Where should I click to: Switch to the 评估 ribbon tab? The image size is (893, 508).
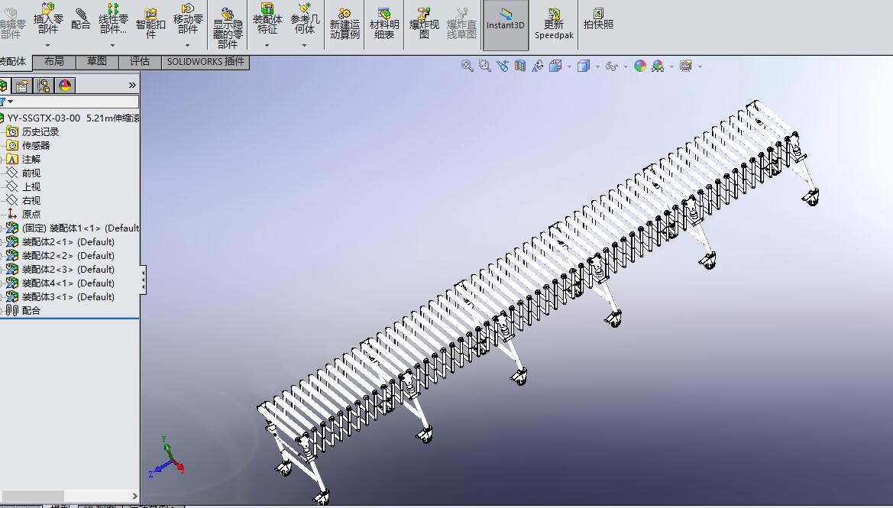point(140,62)
